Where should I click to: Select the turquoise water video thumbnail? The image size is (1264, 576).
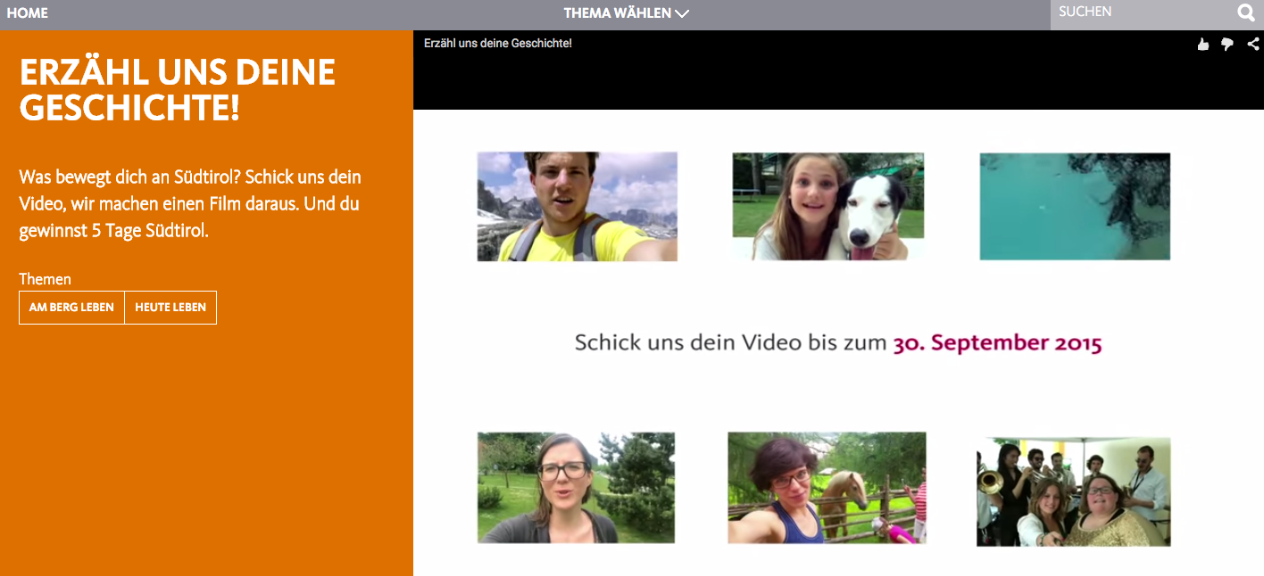(x=1074, y=206)
